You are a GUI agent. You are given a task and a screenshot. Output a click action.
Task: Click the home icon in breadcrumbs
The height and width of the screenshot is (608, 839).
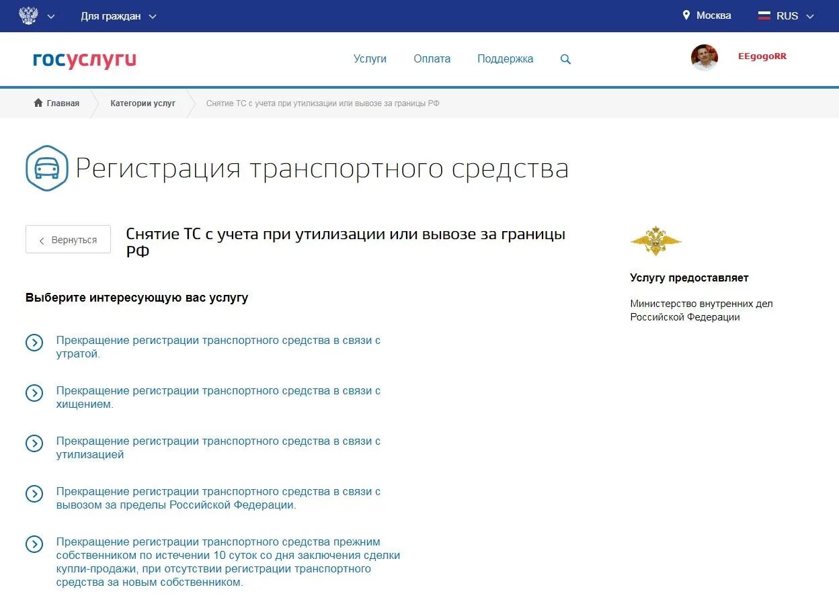pyautogui.click(x=38, y=103)
